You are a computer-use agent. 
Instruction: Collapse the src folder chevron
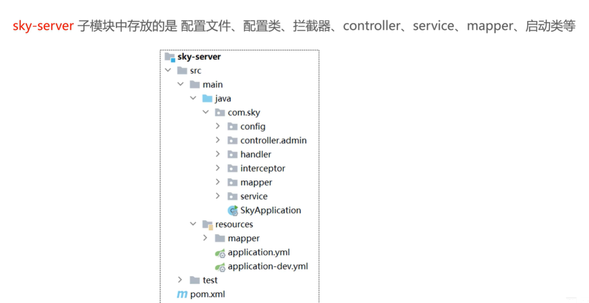pyautogui.click(x=168, y=70)
